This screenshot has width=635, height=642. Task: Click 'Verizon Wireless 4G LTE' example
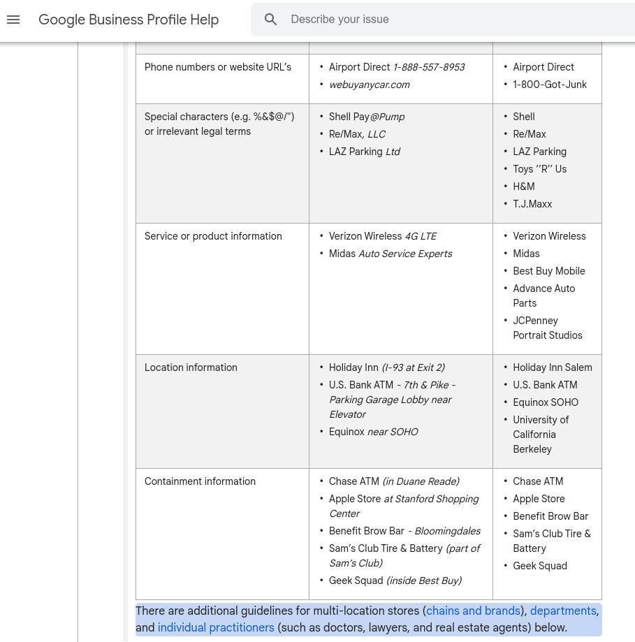383,236
